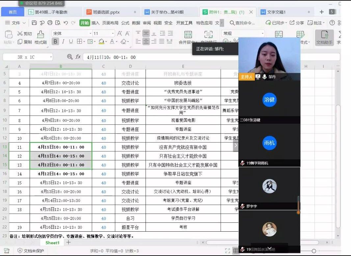The height and width of the screenshot is (256, 351).
Task: Toggle Underline formatting button
Action: pyautogui.click(x=71, y=42)
